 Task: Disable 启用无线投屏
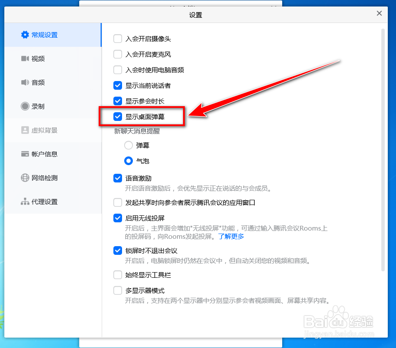(117, 218)
